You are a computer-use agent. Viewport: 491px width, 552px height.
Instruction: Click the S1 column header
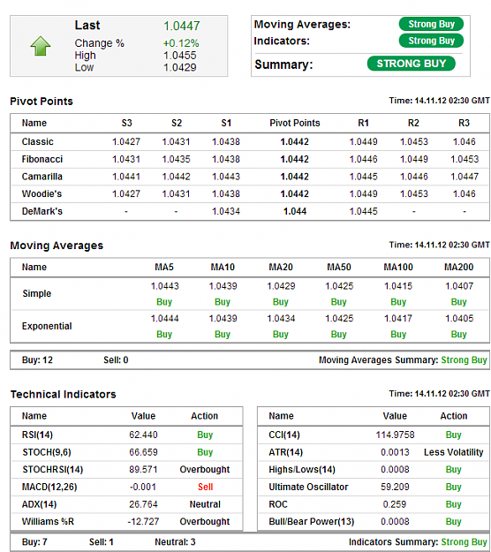[226, 123]
